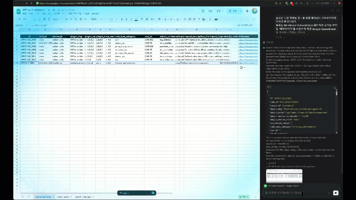Image resolution: width=356 pixels, height=200 pixels.
Task: Select the paint format roller icon
Action: pyautogui.click(x=49, y=19)
